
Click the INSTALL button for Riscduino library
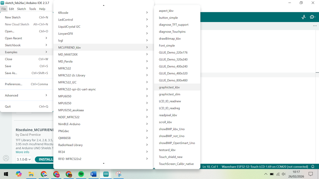point(45,159)
